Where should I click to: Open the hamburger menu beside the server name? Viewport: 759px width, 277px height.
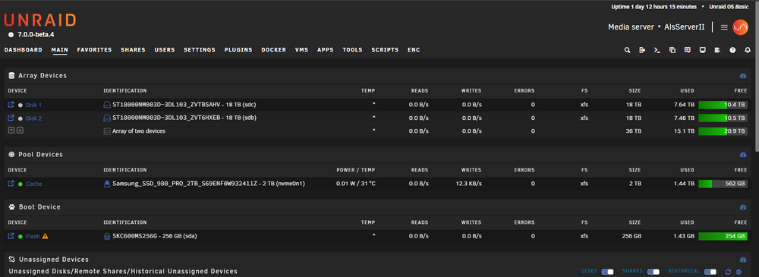tap(724, 27)
